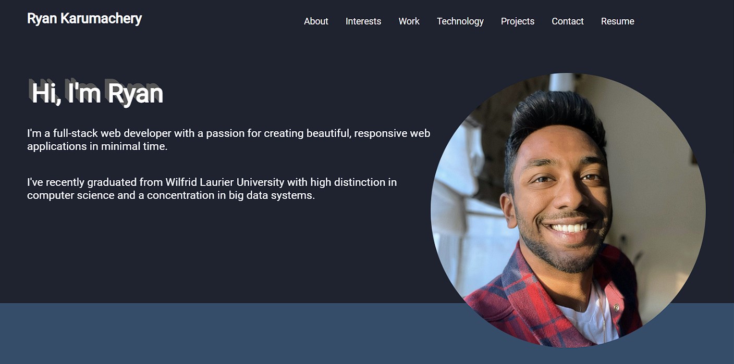The height and width of the screenshot is (364, 734).
Task: Click the circular profile photo
Action: click(x=568, y=210)
